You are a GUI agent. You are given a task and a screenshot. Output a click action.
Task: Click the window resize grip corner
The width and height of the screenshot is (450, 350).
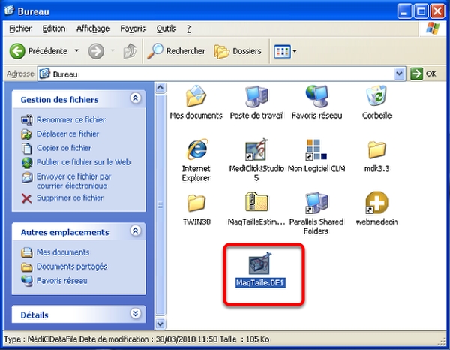(x=442, y=341)
